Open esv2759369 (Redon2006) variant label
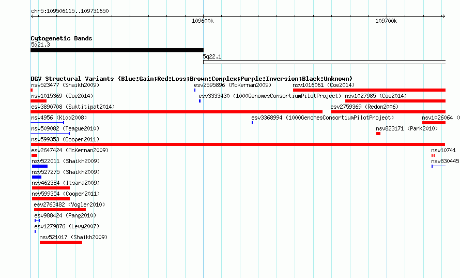 tap(364, 107)
